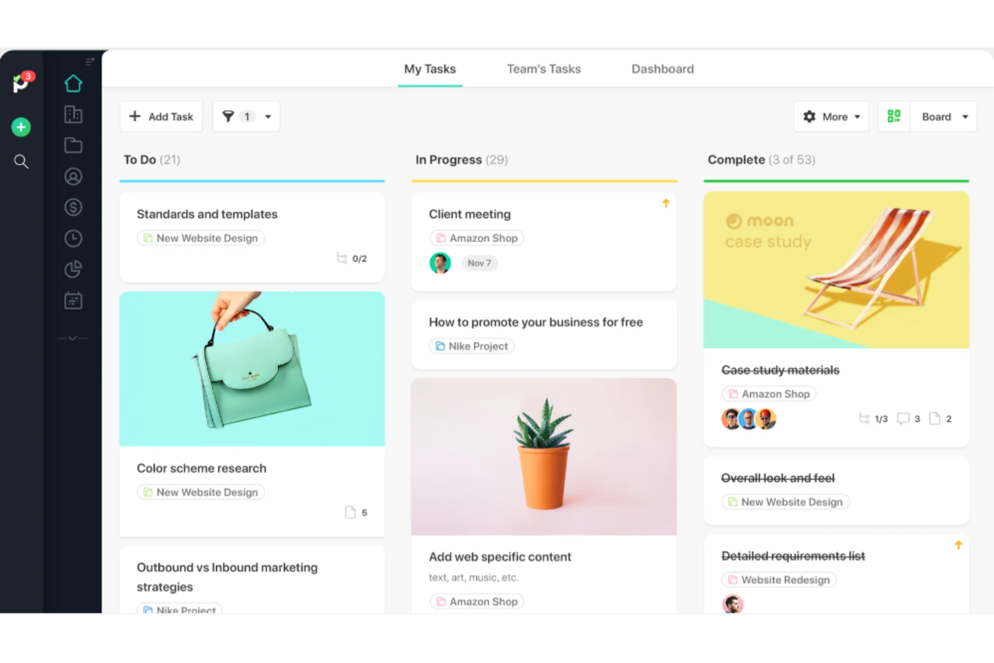Open the handbag image on Color scheme card
This screenshot has width=994, height=663.
tap(252, 369)
